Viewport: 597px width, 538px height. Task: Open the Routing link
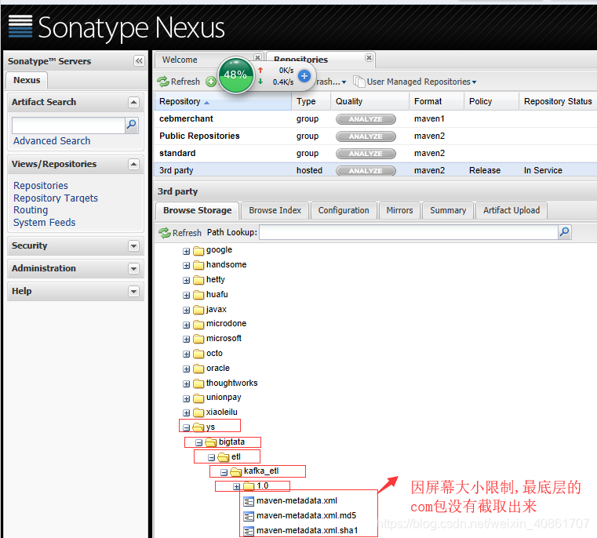point(31,210)
